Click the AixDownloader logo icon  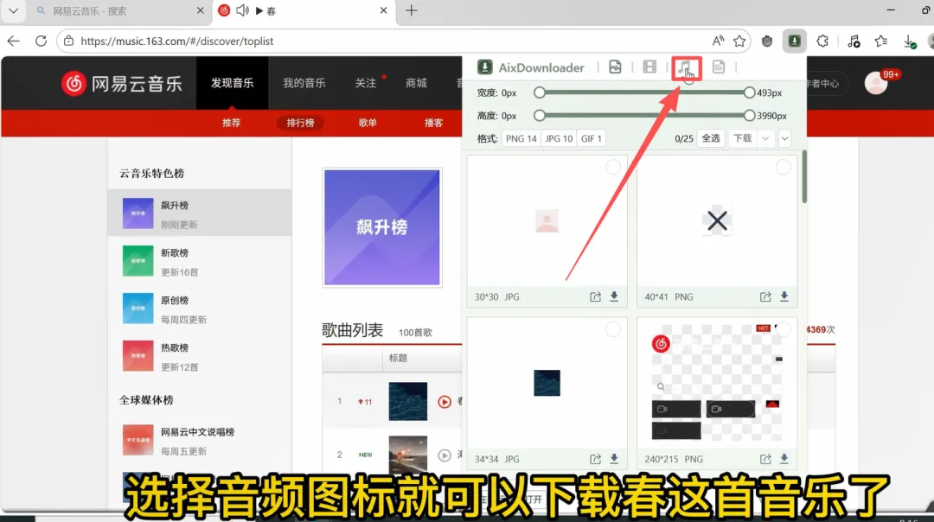pyautogui.click(x=485, y=67)
